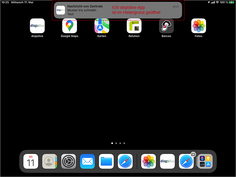The image size is (236, 177).
Task: Tap the Wi-Fi icon in status bar
Action: [217, 2]
